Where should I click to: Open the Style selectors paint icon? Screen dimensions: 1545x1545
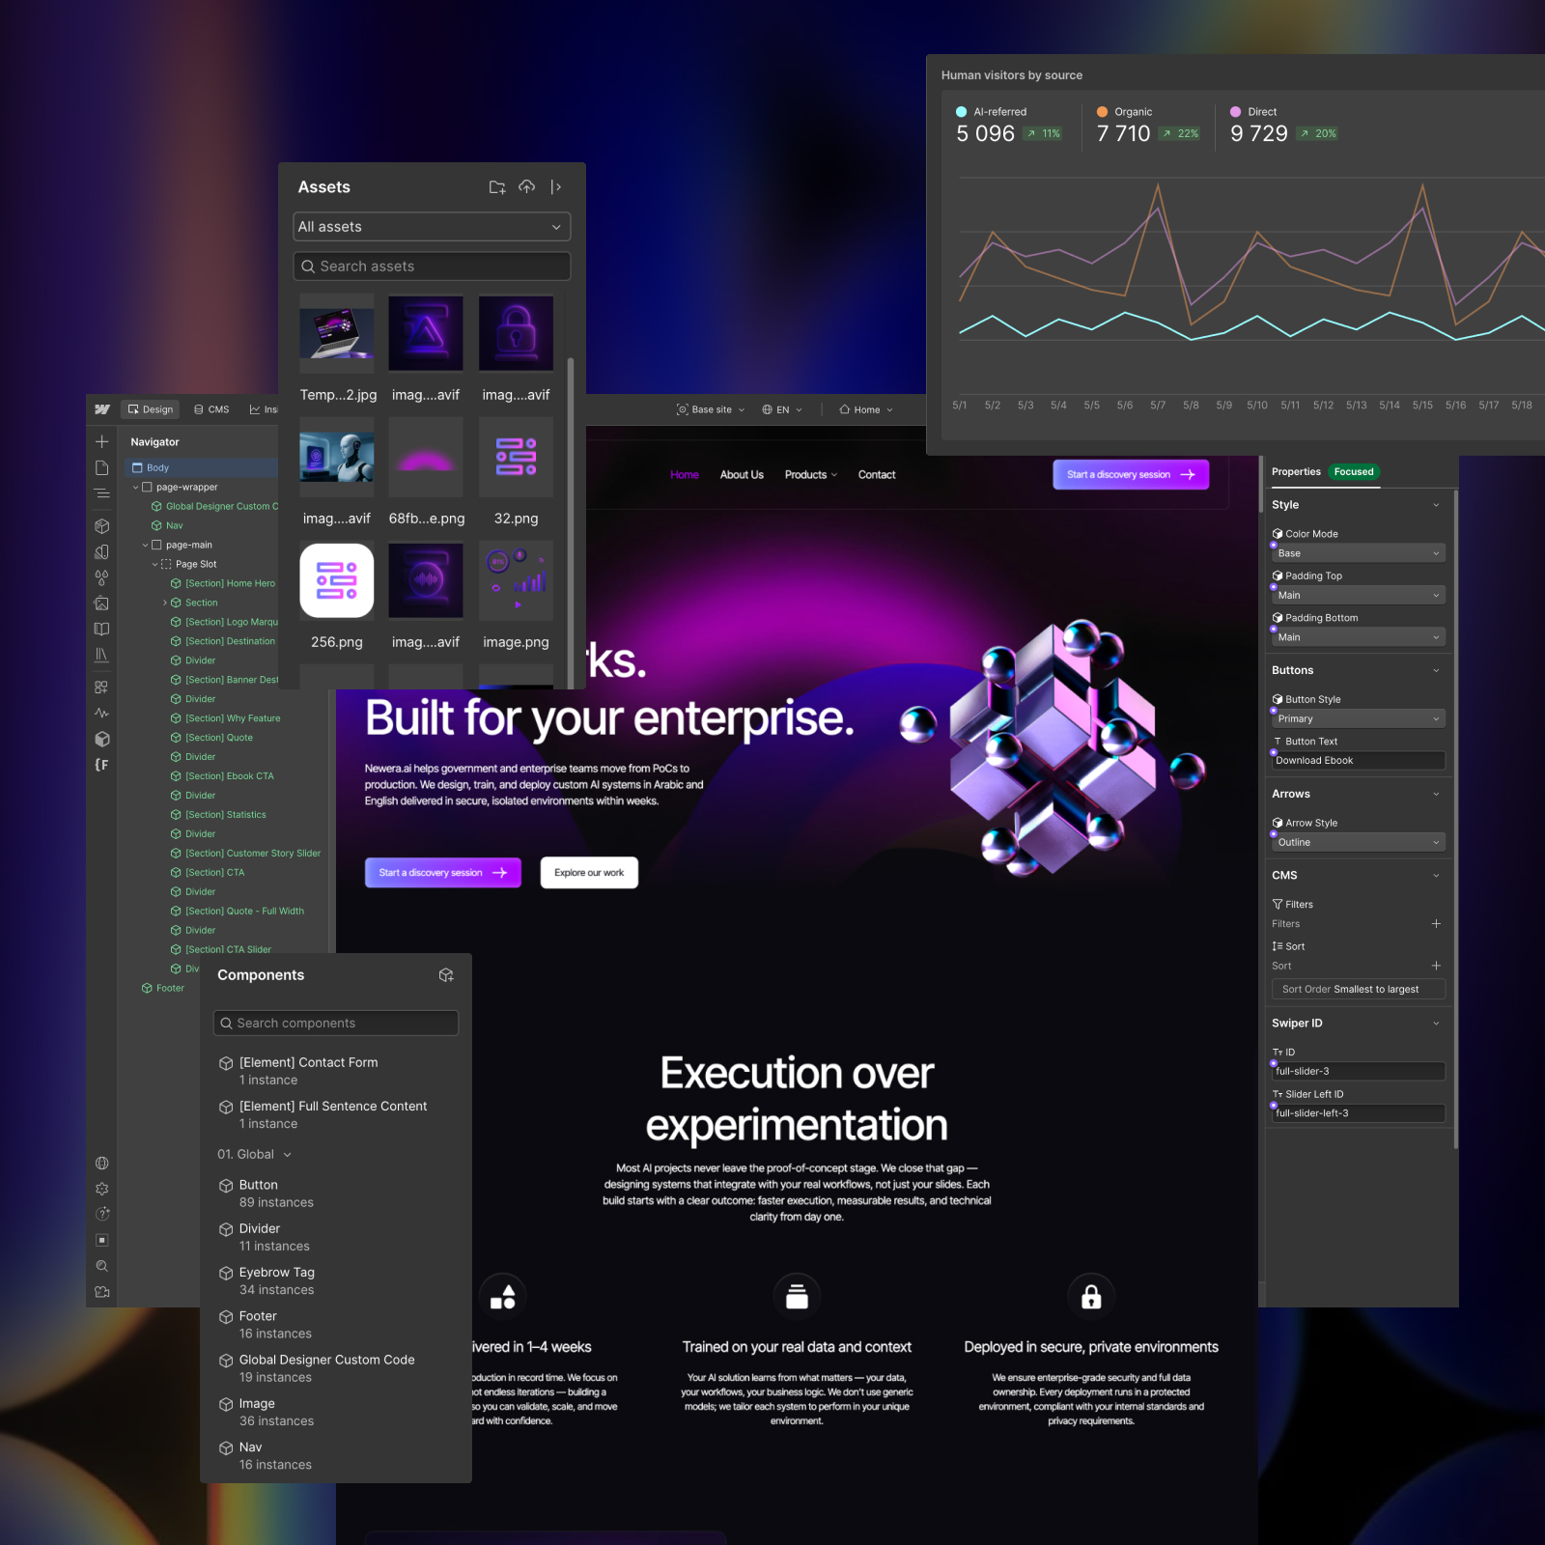pyautogui.click(x=101, y=552)
